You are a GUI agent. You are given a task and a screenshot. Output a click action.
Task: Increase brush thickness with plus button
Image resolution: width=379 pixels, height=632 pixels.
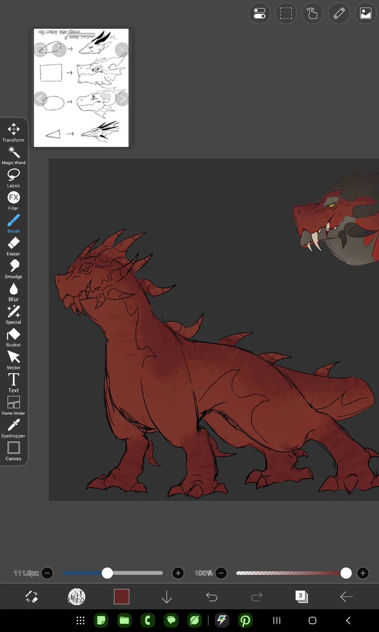tap(178, 573)
